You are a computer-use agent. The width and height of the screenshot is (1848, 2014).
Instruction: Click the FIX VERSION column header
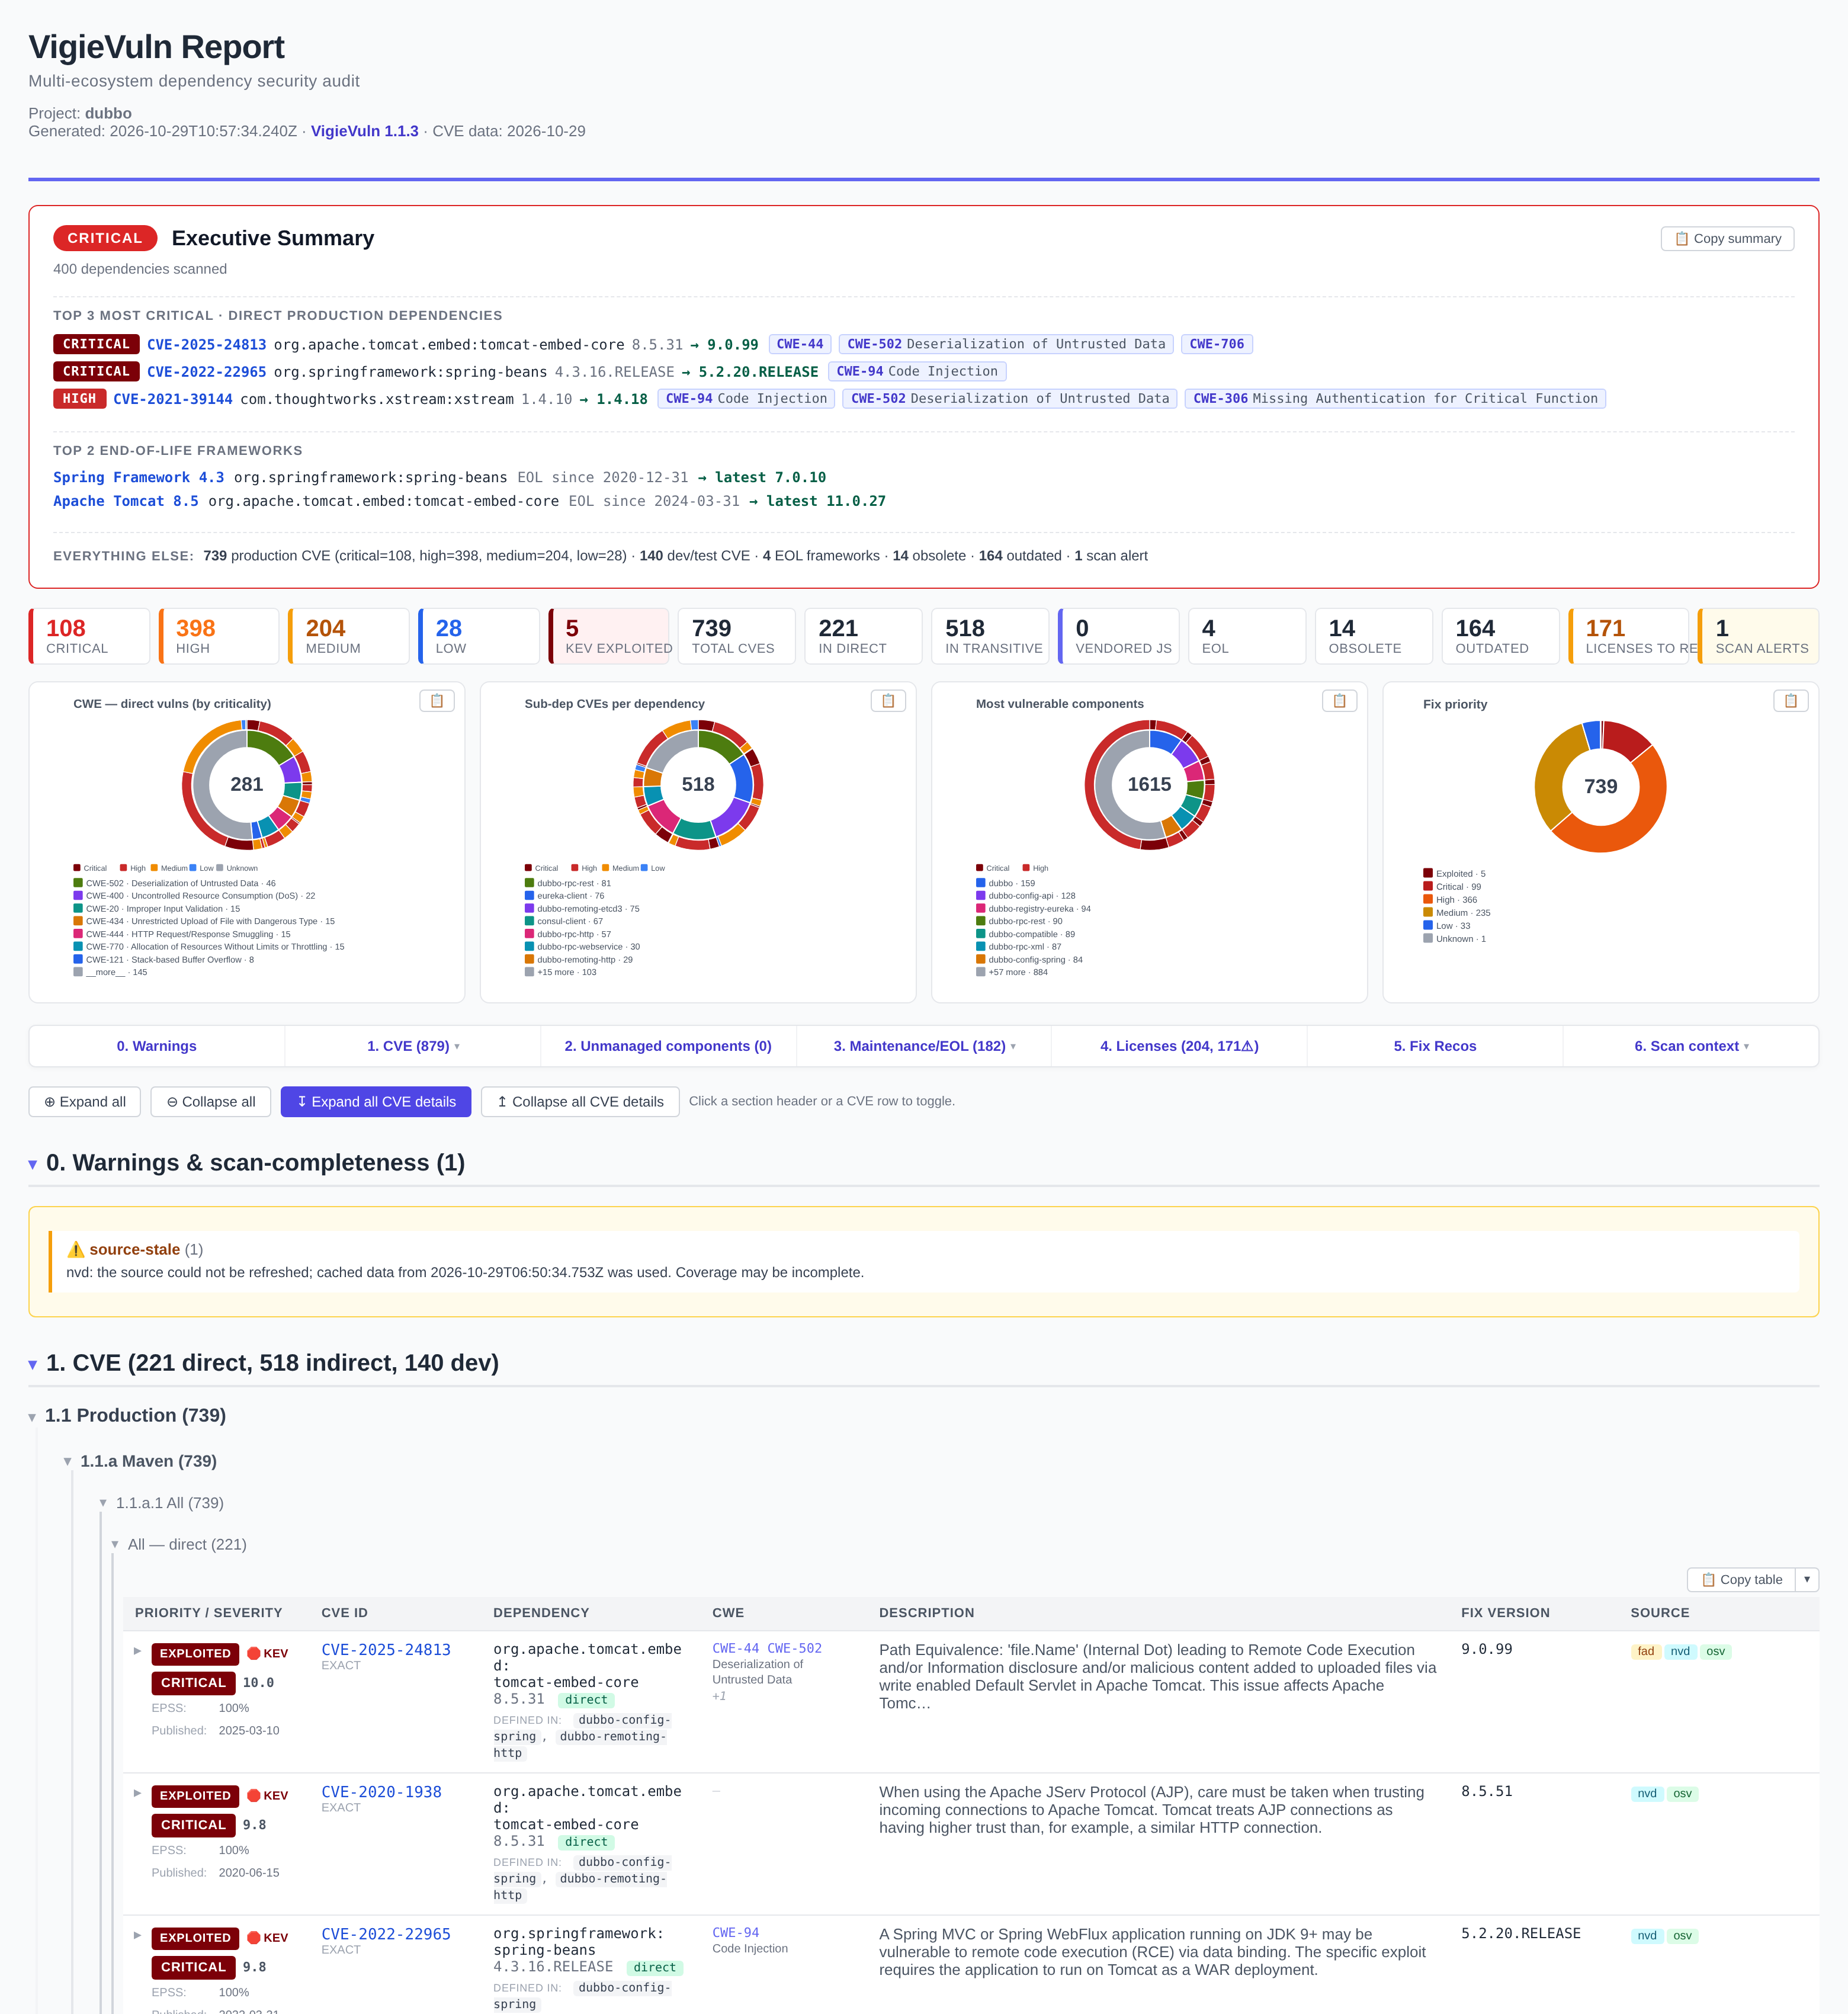1505,1613
